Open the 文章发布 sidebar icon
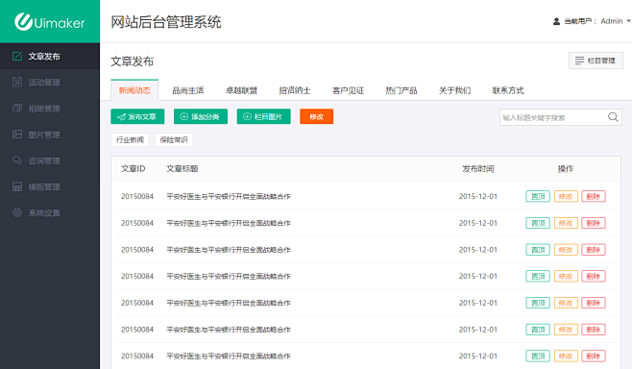The height and width of the screenshot is (369, 632). click(17, 56)
